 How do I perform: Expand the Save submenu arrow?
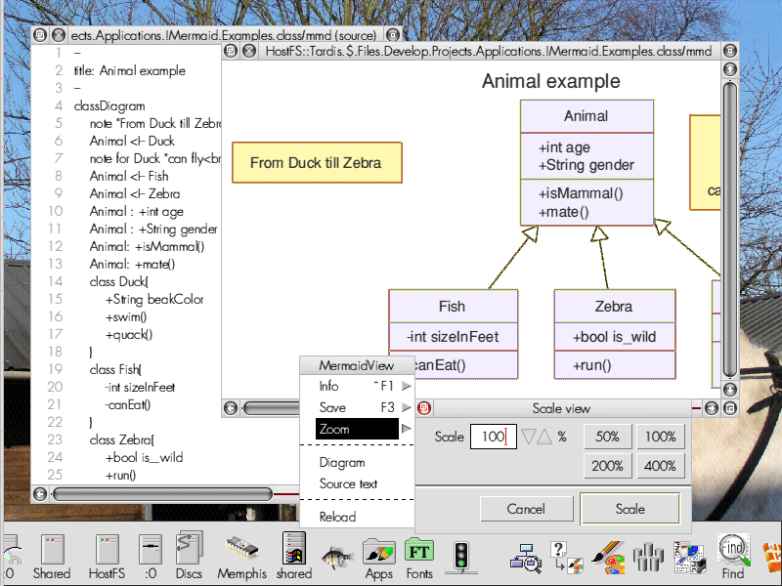point(407,407)
